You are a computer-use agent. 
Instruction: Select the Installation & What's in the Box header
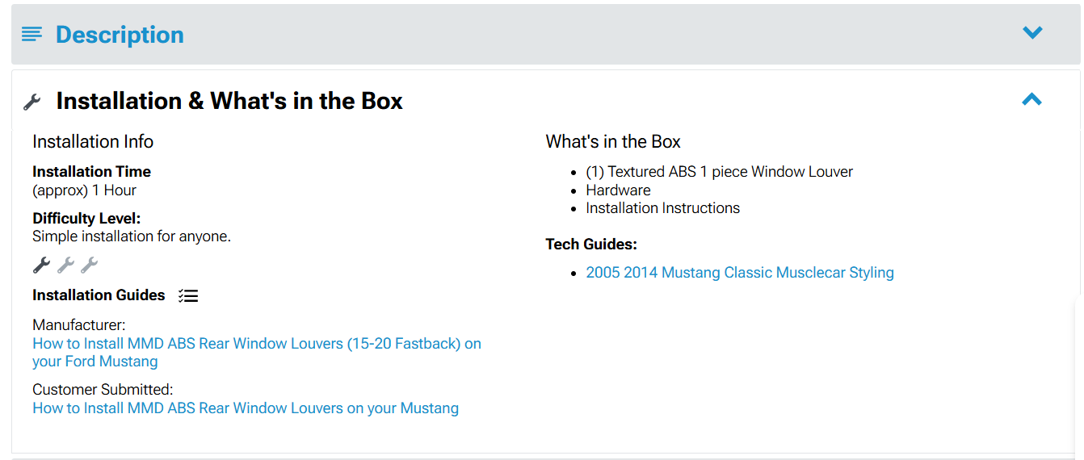pyautogui.click(x=229, y=101)
